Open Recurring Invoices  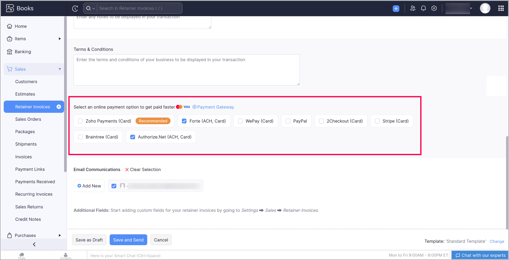point(34,194)
